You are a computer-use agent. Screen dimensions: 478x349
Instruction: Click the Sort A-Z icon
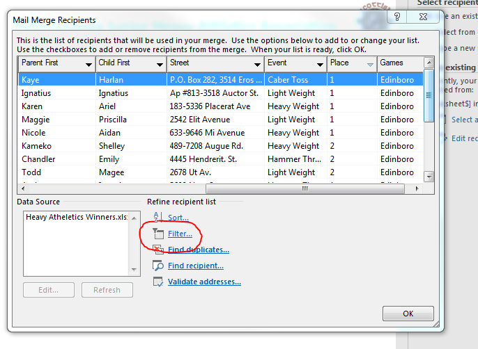point(157,218)
